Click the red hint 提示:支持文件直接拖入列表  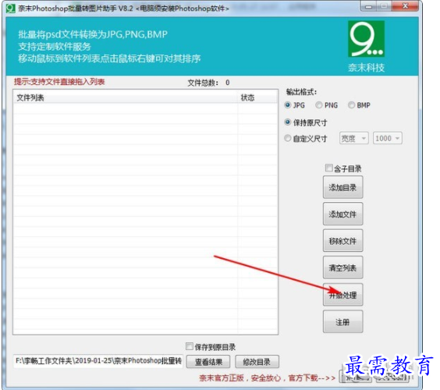click(59, 82)
